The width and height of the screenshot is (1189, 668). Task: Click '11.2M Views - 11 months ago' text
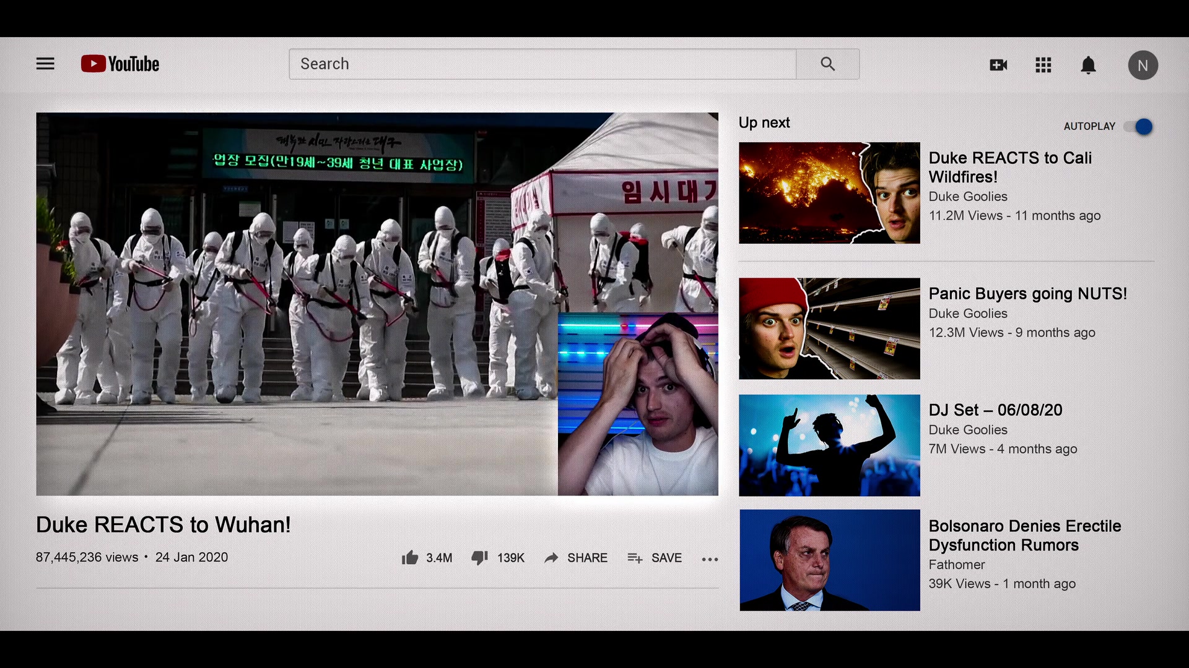(1015, 216)
